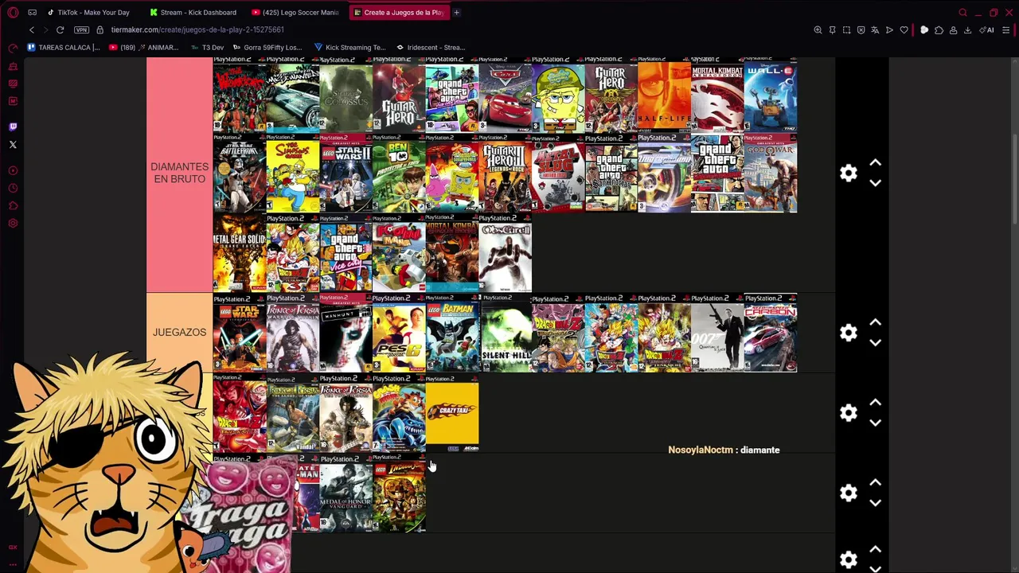1019x573 pixels.
Task: Click the VPN badge in the address bar
Action: (81, 29)
